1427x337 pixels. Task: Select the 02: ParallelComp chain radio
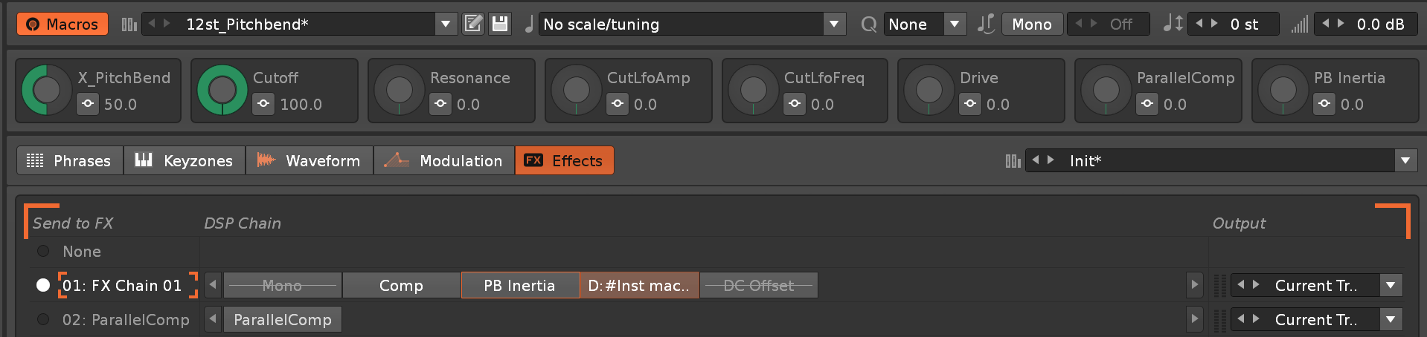click(x=43, y=319)
